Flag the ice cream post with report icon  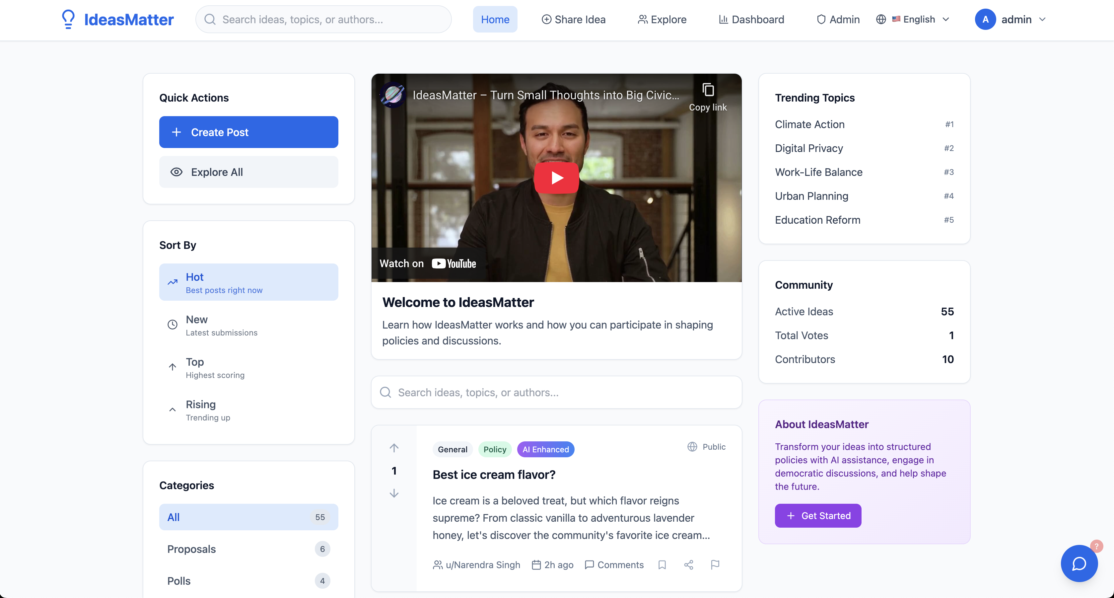[715, 565]
